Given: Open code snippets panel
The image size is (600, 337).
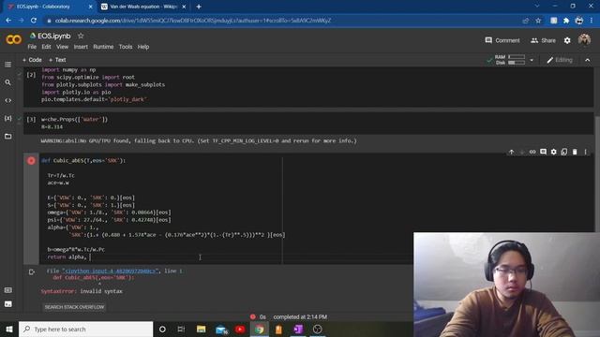Looking at the screenshot, I should [x=8, y=100].
